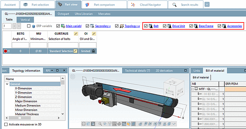
Task: Uncheck the Base Frame checkbox
Action: point(191,26)
